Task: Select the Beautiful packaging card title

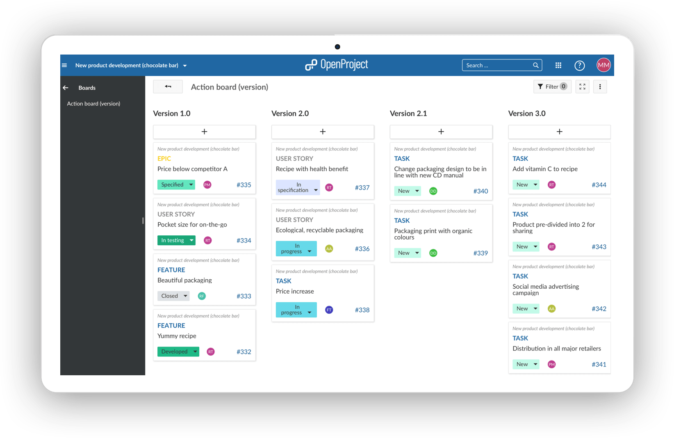Action: (x=184, y=280)
